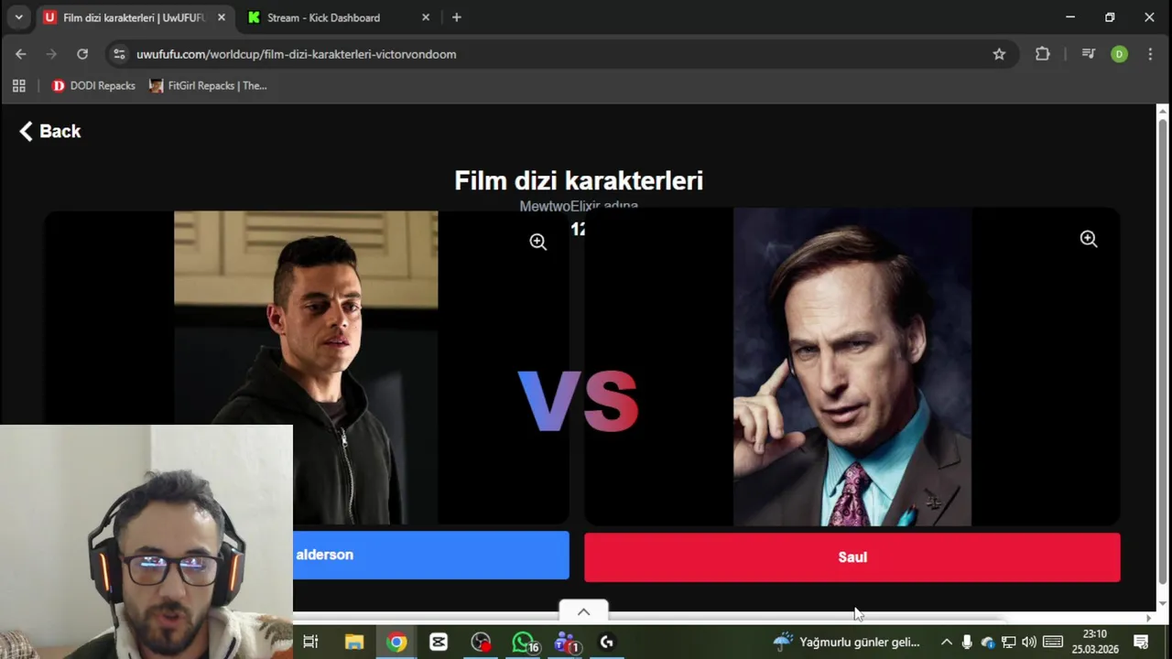Open Logitech G HUB from the taskbar
1172x659 pixels.
point(606,642)
